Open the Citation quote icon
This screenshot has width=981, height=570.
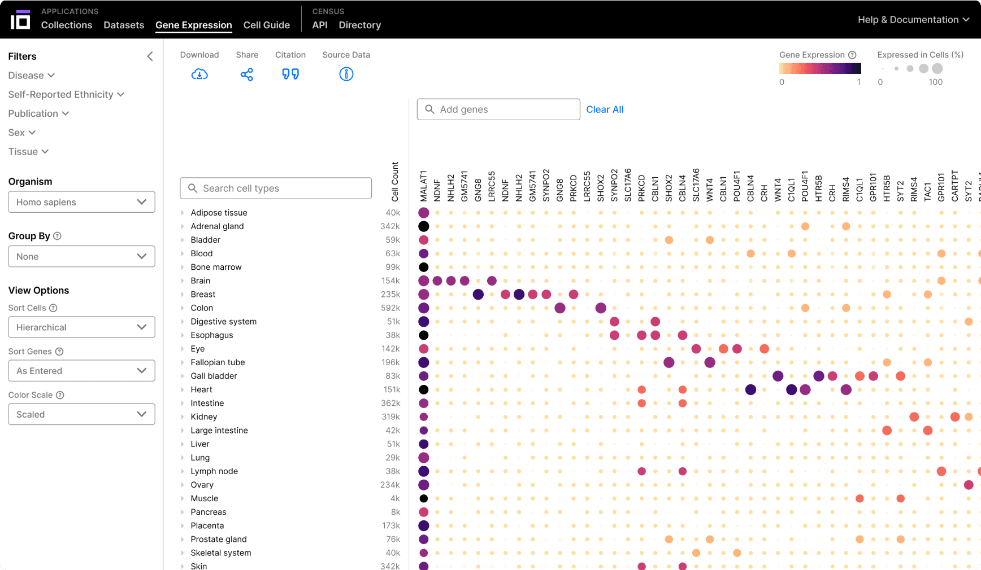290,74
